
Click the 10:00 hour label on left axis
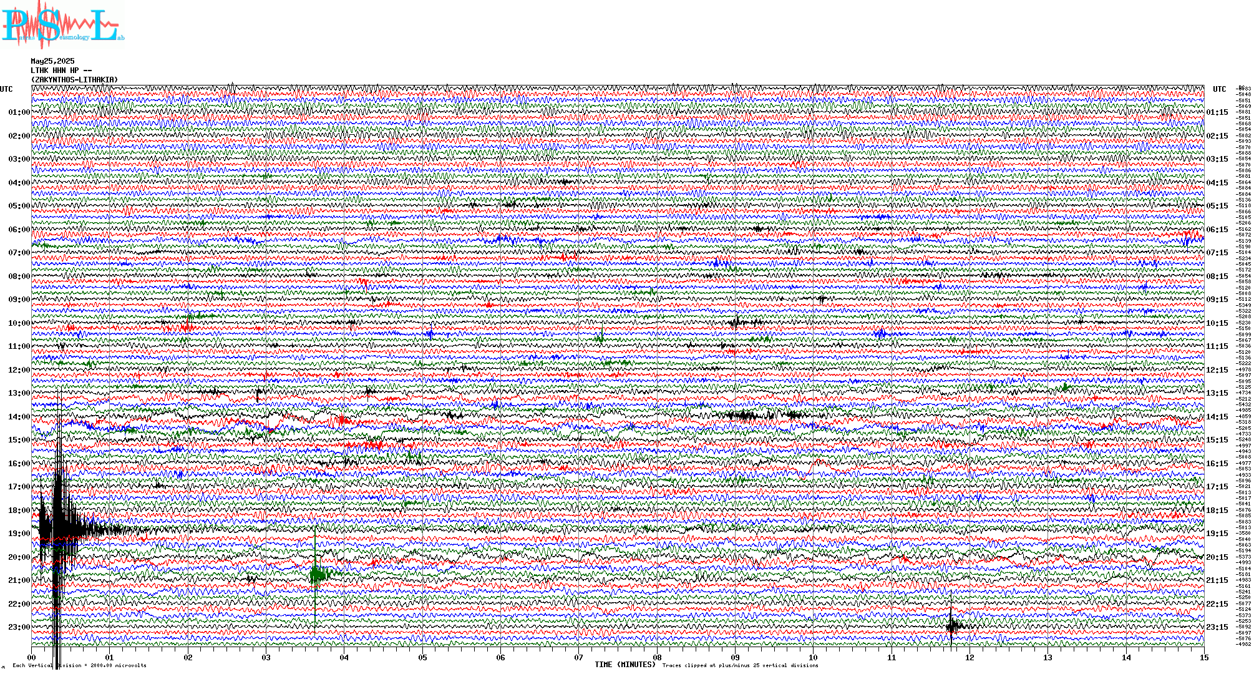tap(19, 323)
